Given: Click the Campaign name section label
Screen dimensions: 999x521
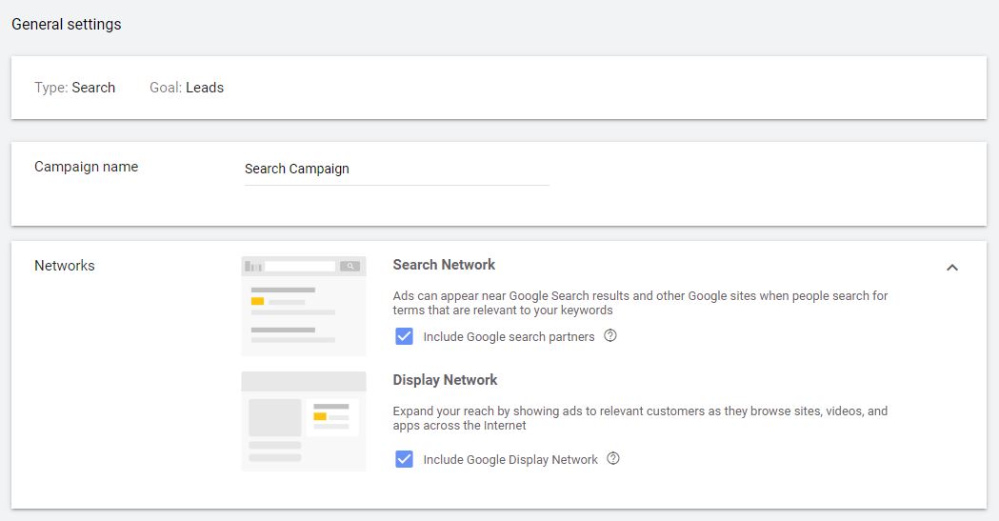Looking at the screenshot, I should tap(86, 167).
